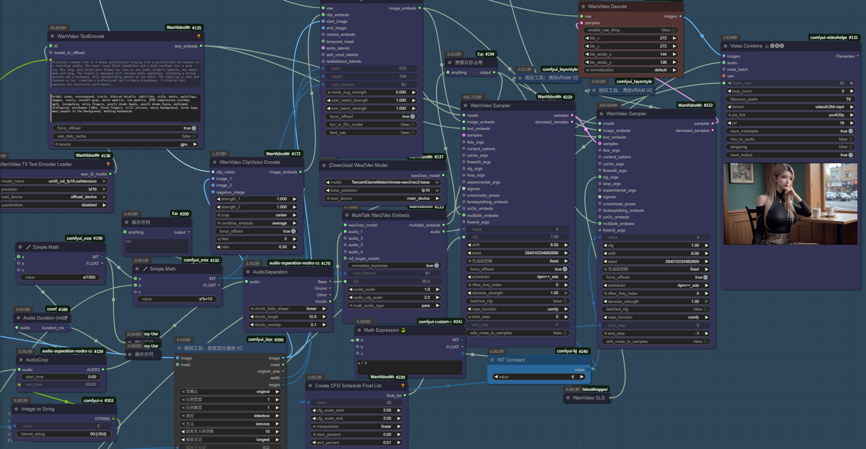Decrease crf value with left arrow
The width and height of the screenshot is (866, 449).
(729, 123)
